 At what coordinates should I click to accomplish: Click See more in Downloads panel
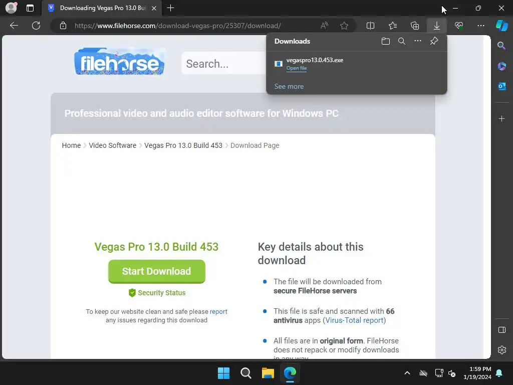(289, 86)
